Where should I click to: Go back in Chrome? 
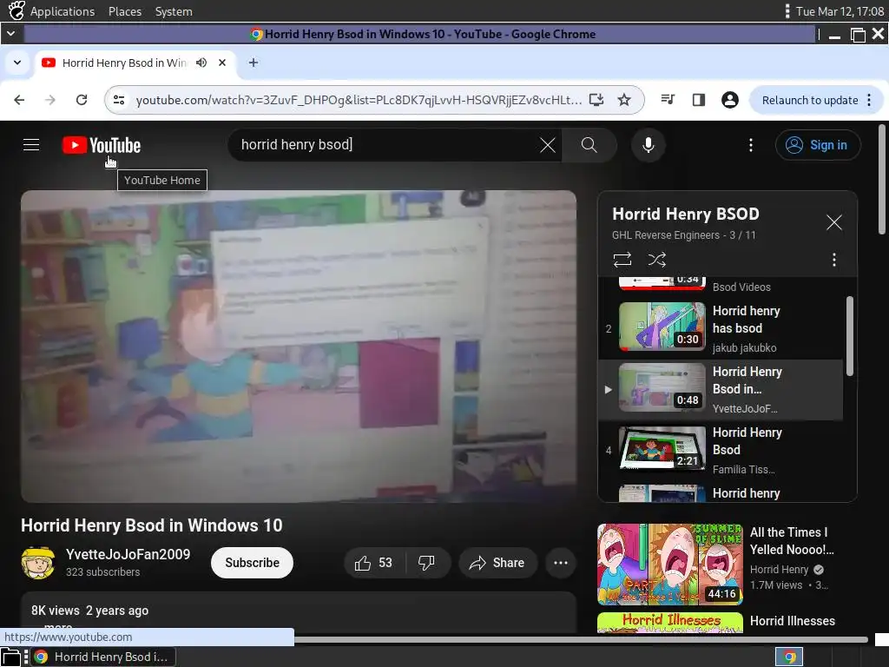click(19, 101)
